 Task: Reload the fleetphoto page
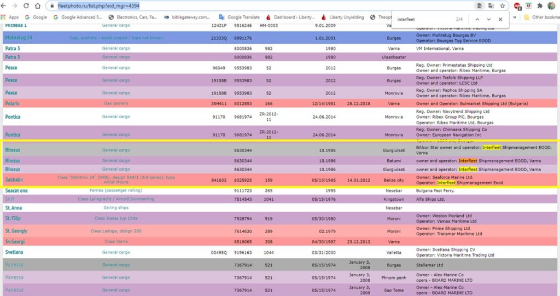(26, 5)
